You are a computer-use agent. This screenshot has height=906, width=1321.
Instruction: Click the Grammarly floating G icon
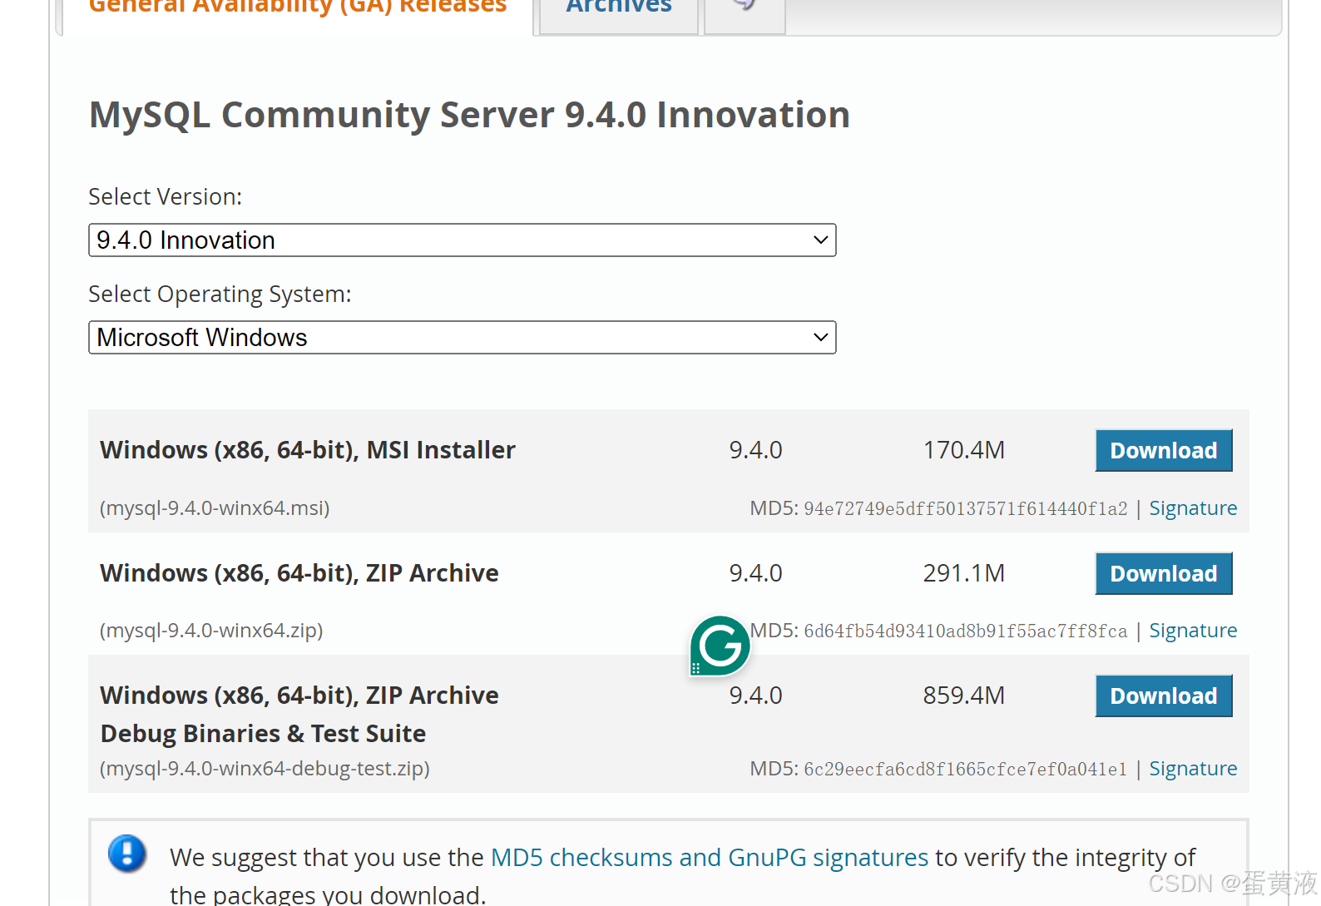(x=720, y=646)
